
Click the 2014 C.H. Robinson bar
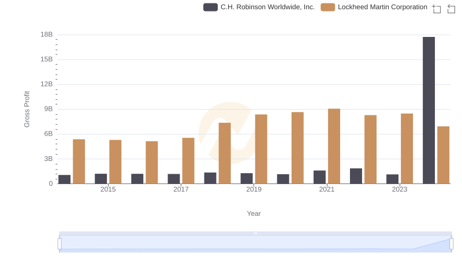pyautogui.click(x=65, y=179)
